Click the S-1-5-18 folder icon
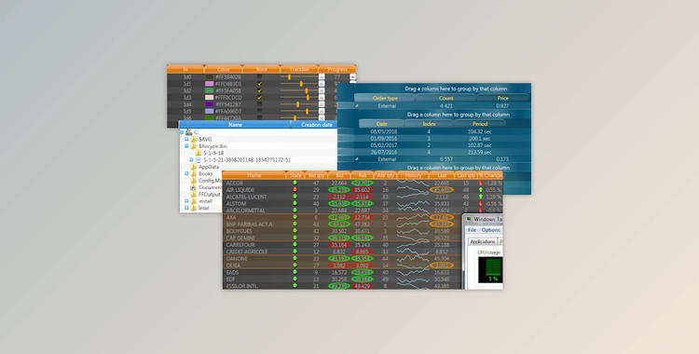 199,153
